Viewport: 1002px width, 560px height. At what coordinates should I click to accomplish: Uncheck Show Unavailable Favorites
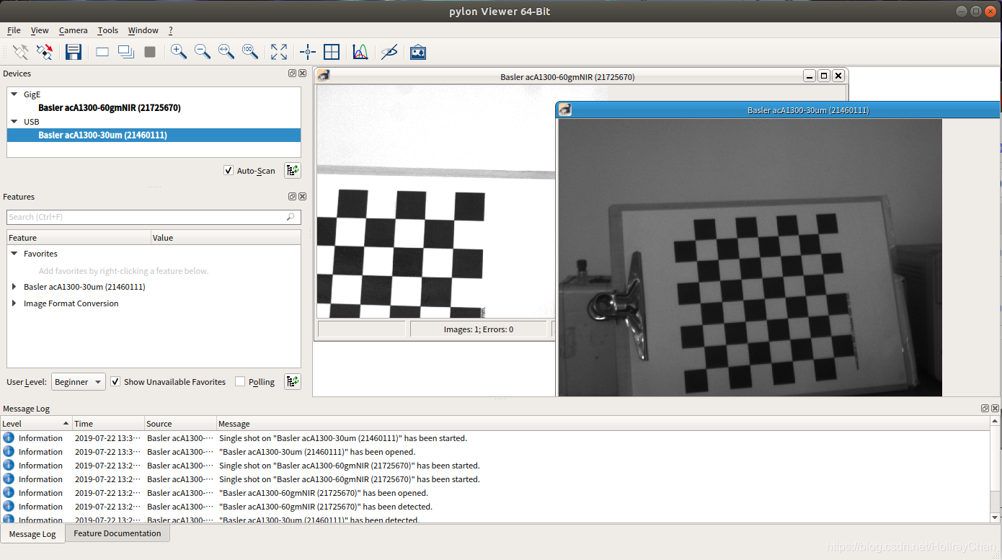[115, 381]
